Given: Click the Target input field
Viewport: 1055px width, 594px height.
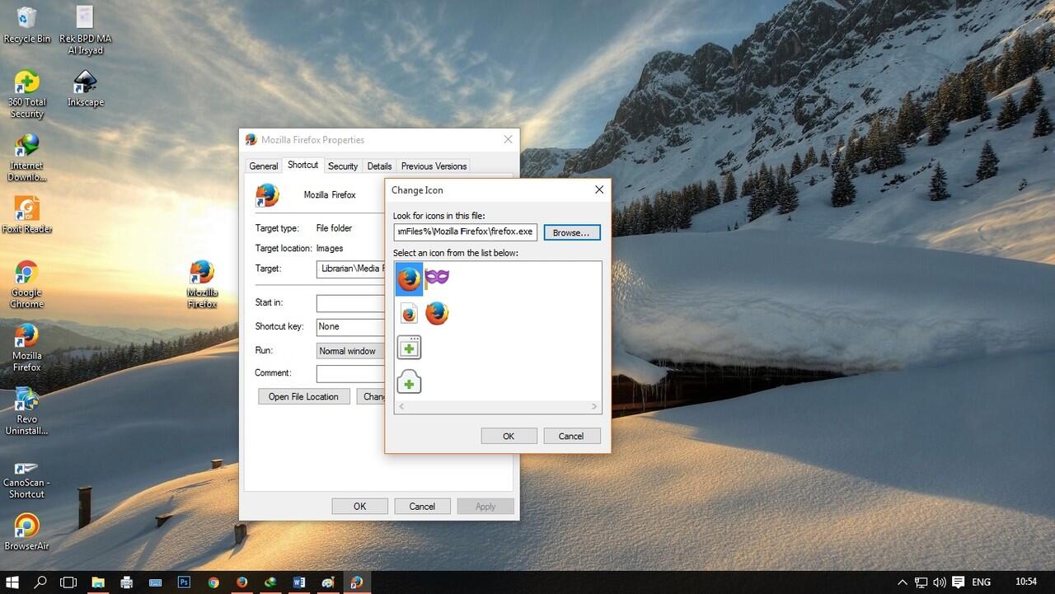Looking at the screenshot, I should pos(350,269).
